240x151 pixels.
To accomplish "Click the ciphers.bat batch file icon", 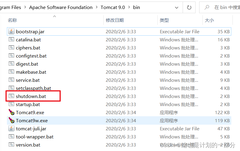I will pyautogui.click(x=11, y=47).
